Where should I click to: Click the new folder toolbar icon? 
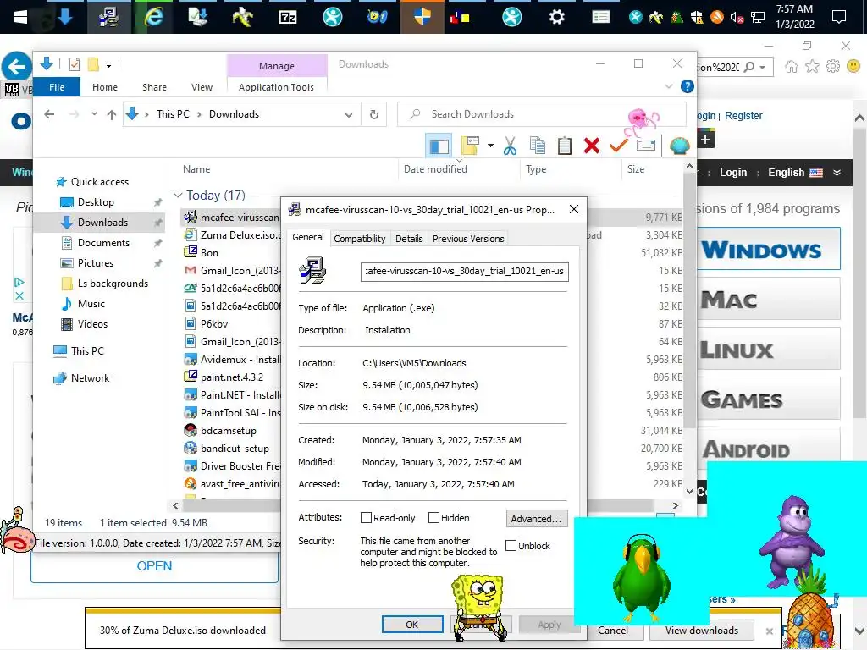469,146
